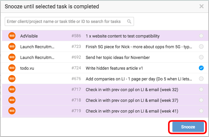Select radio button for task #586

click(201, 36)
